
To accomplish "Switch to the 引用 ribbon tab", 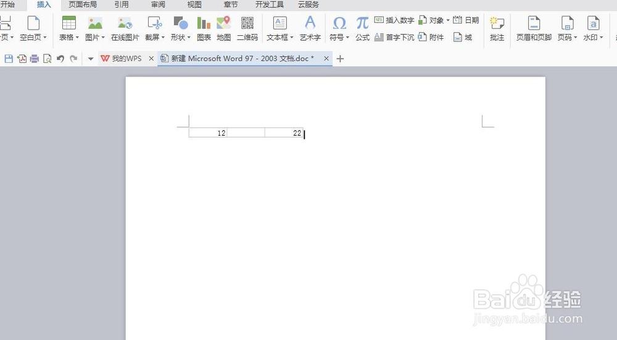I will pos(121,5).
